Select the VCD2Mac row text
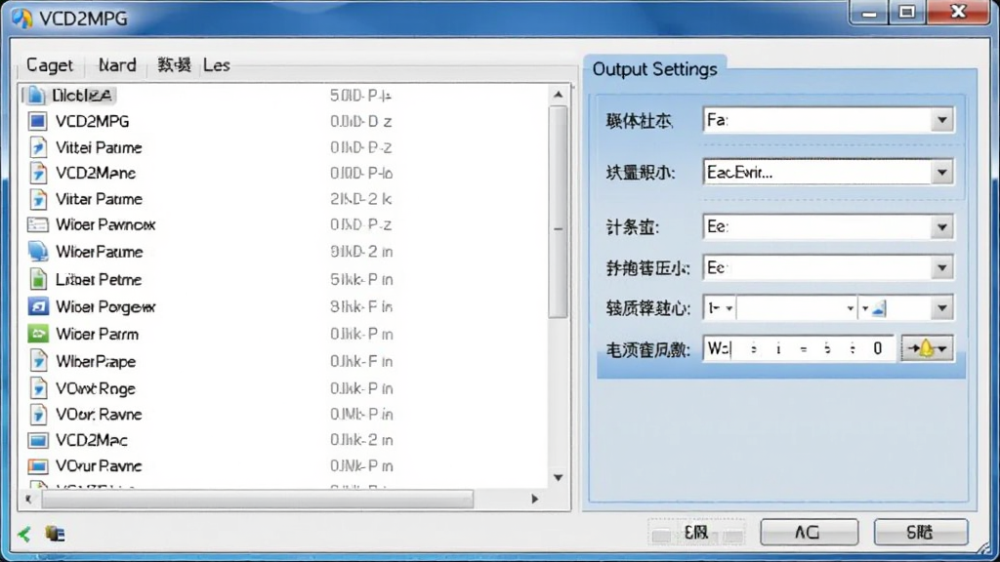This screenshot has width=1000, height=562. point(92,440)
